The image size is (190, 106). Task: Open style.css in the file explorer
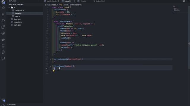[x=17, y=25]
